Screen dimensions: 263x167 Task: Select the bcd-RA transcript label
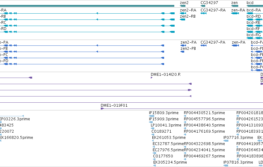click(x=254, y=10)
